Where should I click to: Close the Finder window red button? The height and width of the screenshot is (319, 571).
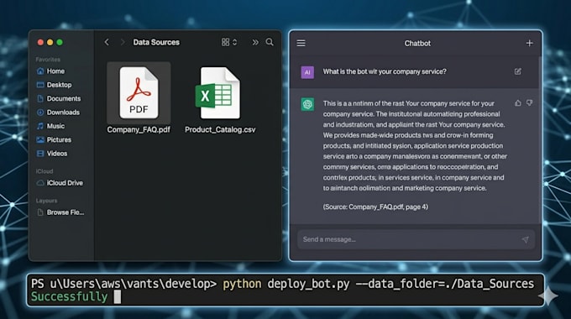click(x=40, y=42)
